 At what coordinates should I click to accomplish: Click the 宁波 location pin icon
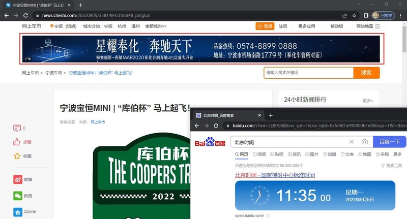52,26
